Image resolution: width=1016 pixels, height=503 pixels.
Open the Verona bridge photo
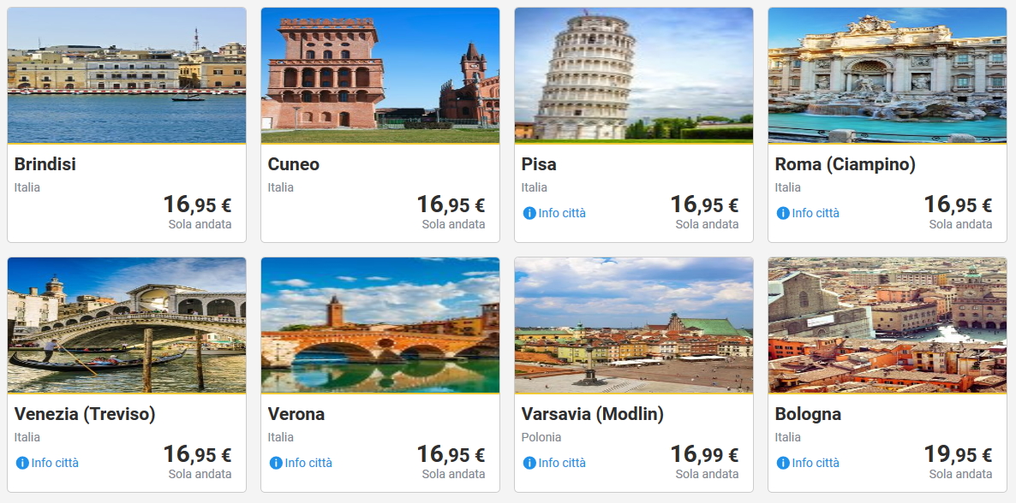coord(380,325)
